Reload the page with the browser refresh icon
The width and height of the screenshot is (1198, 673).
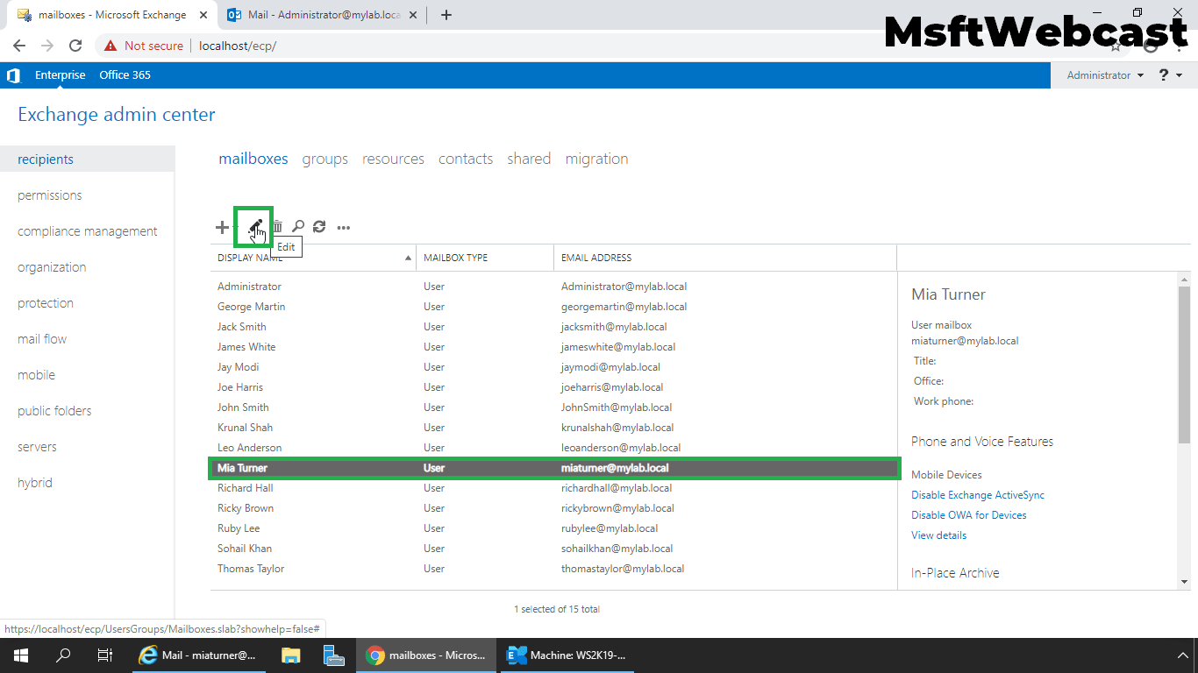(x=75, y=46)
